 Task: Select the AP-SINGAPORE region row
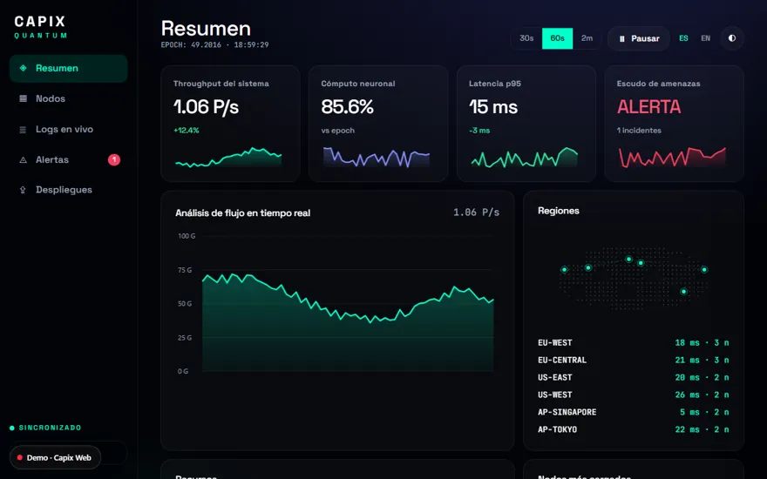pyautogui.click(x=634, y=412)
